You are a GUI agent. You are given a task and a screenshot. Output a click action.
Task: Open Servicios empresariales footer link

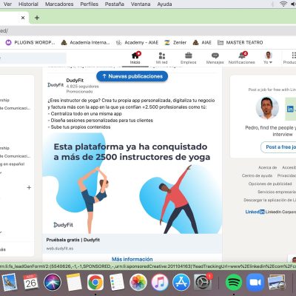point(277,192)
